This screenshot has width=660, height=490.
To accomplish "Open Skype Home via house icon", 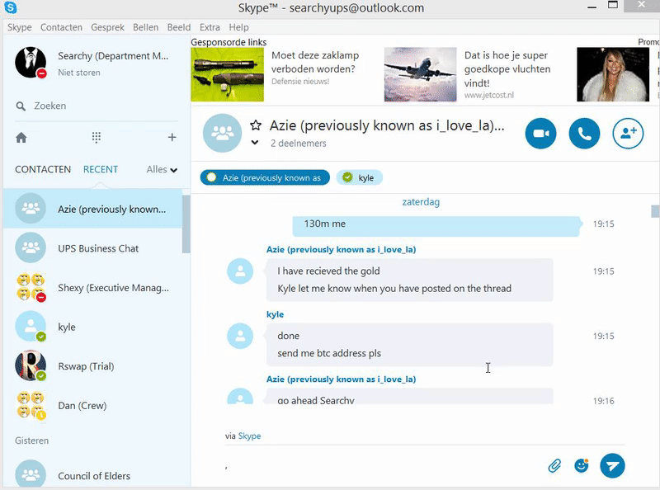I will (x=21, y=138).
